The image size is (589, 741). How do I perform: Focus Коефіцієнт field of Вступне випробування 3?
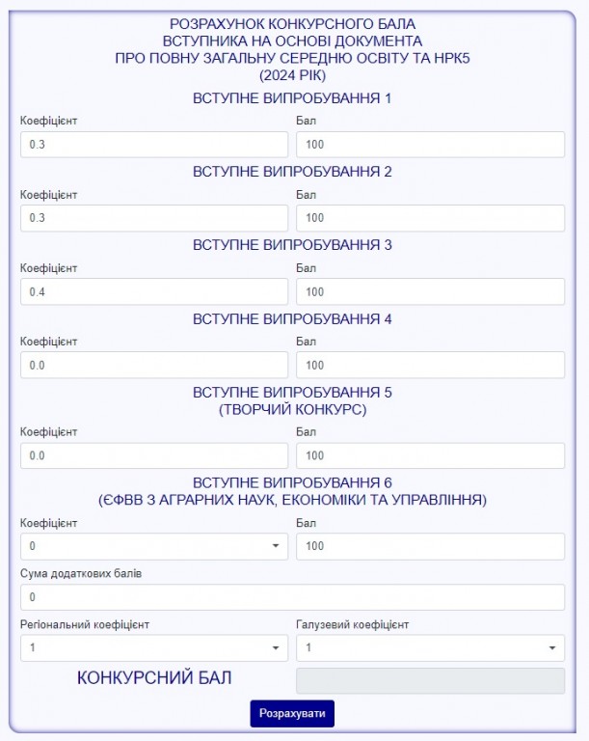(153, 291)
